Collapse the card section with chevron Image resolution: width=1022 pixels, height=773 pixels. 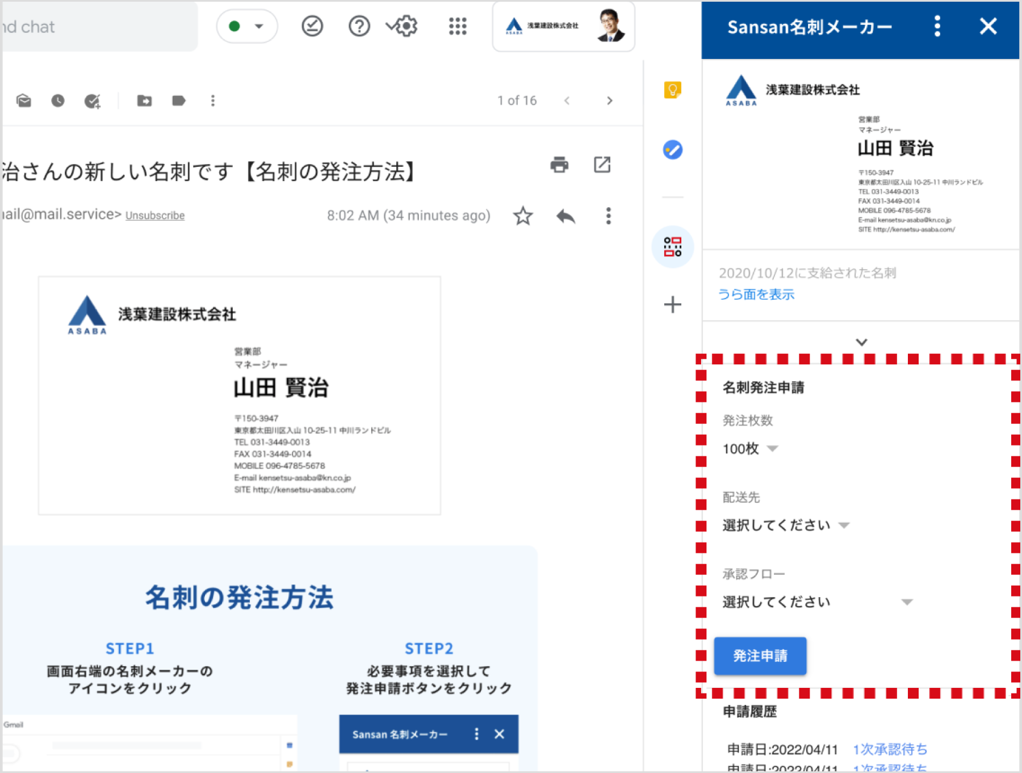[x=861, y=342]
